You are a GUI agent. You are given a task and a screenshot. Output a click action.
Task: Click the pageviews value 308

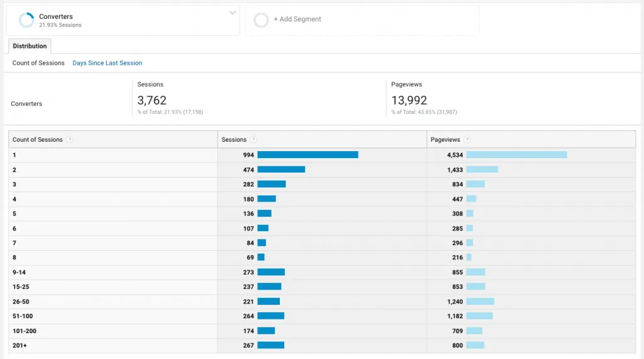coord(458,214)
